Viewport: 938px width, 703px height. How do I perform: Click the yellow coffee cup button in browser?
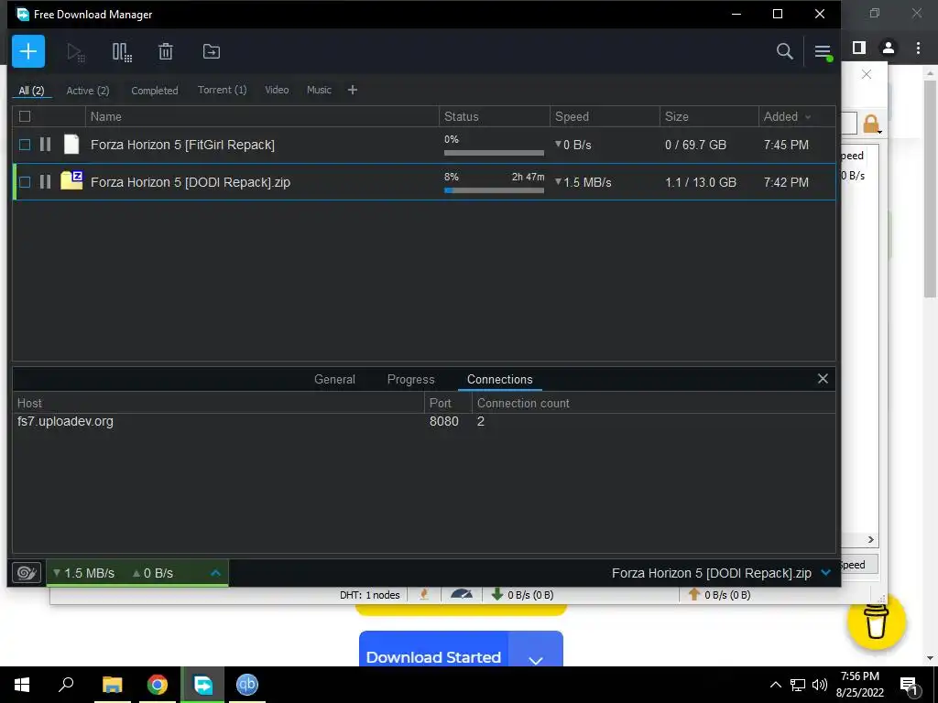[876, 621]
